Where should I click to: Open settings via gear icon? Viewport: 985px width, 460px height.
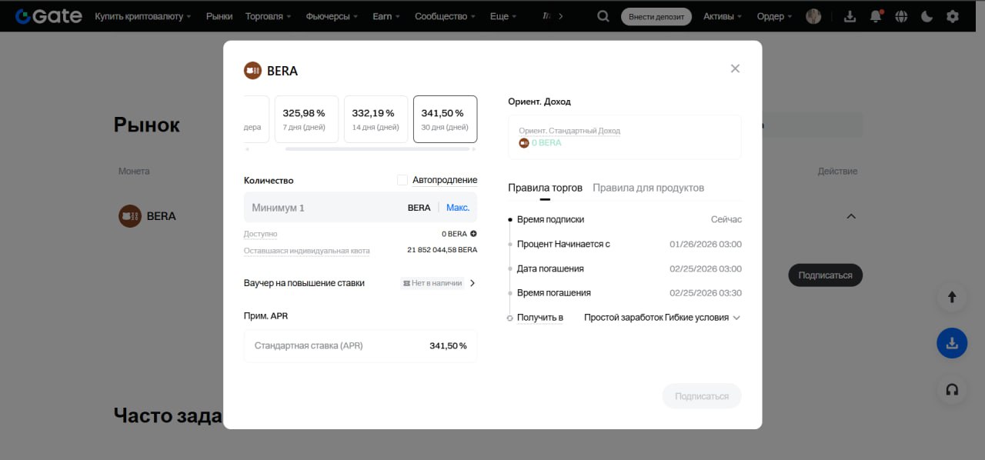[951, 15]
